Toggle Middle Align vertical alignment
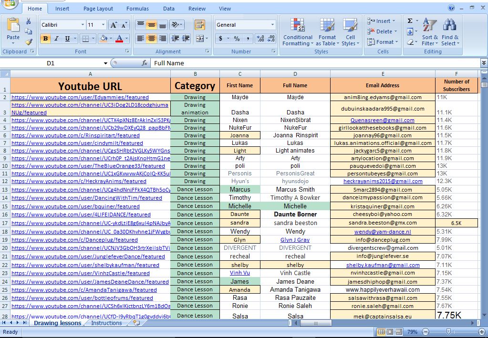Image resolution: width=488 pixels, height=338 pixels. (152, 25)
